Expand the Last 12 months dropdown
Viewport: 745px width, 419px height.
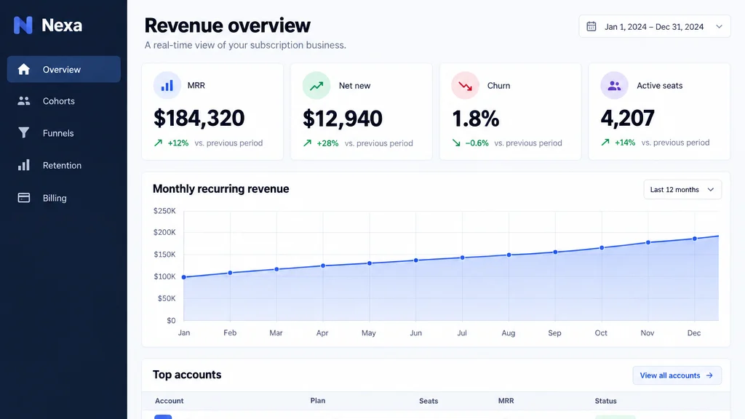(x=682, y=190)
